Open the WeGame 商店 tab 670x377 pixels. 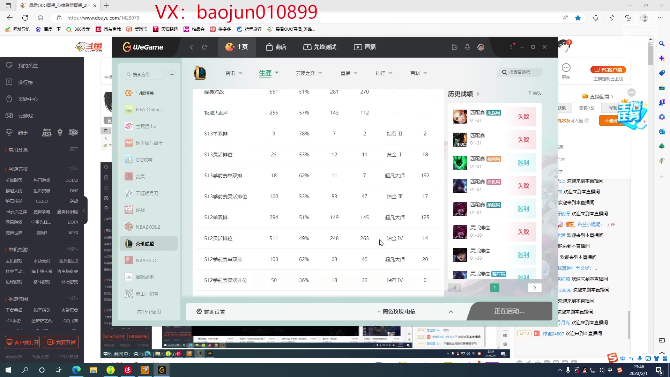pos(276,47)
